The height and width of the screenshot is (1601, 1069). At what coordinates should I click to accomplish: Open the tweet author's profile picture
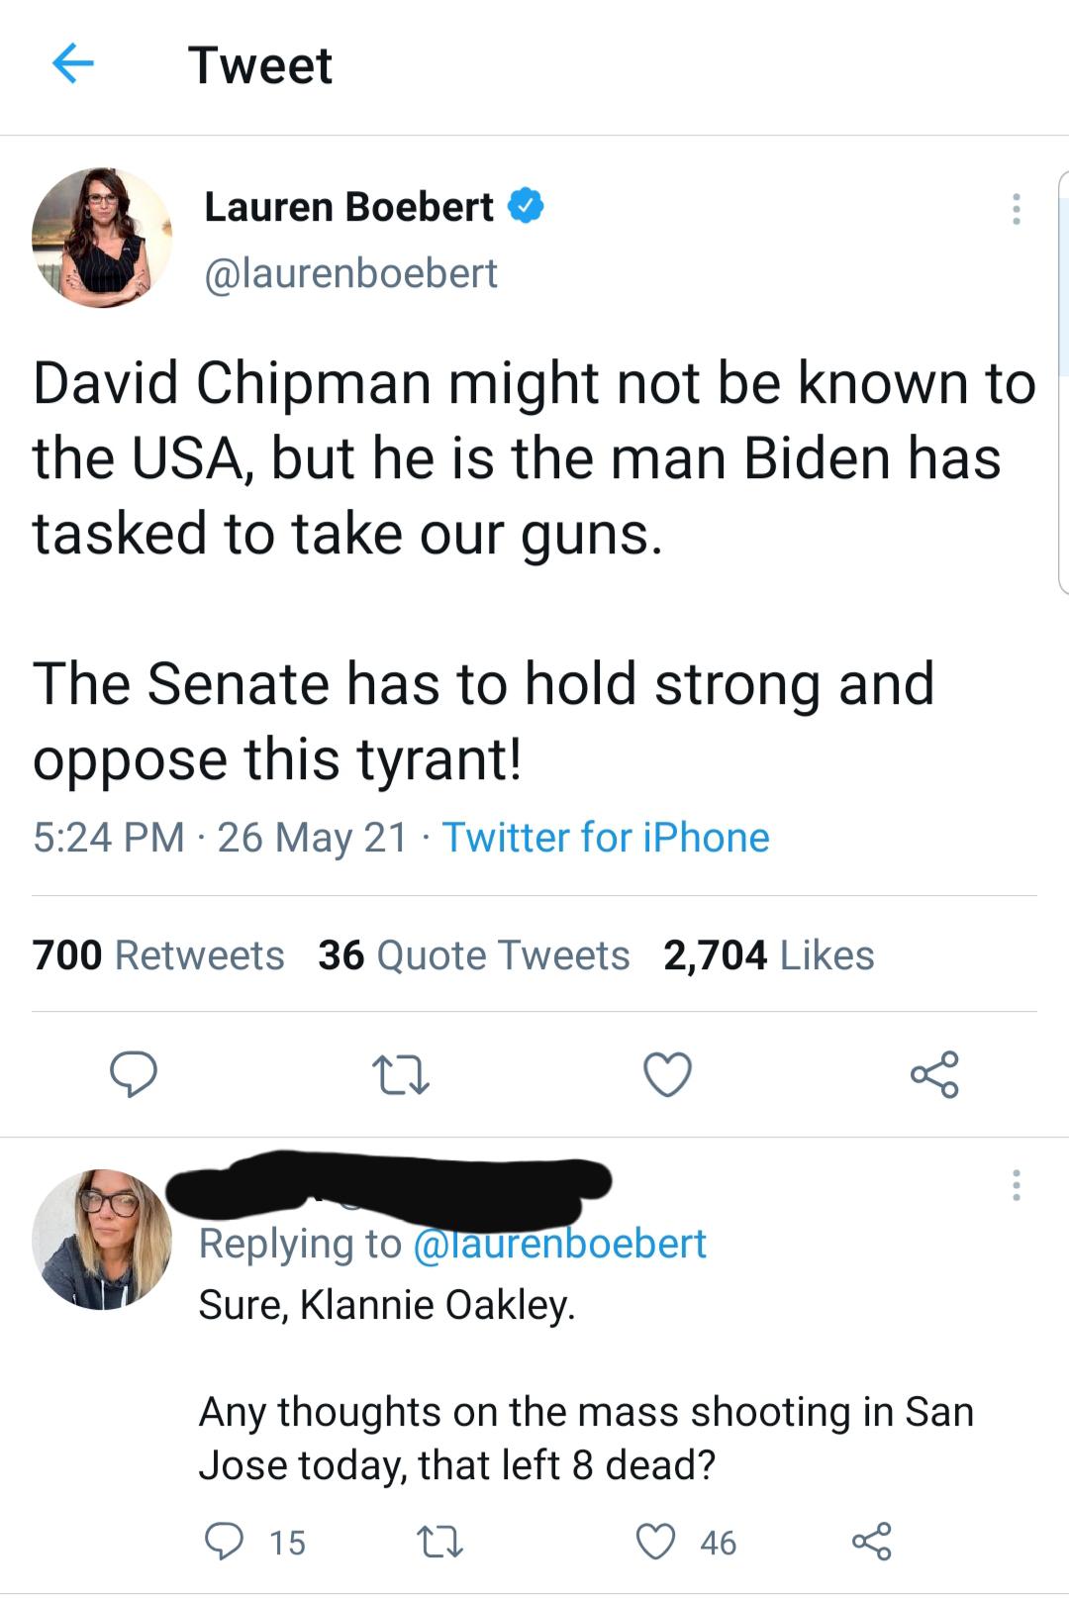click(102, 238)
